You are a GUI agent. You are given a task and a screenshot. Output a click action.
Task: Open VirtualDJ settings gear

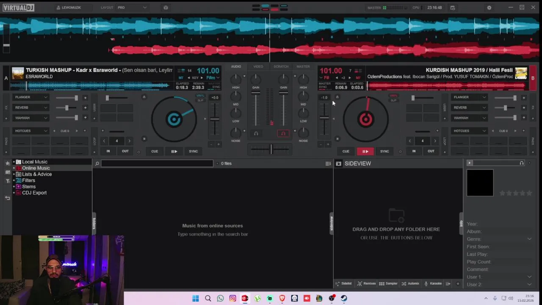pos(489,8)
